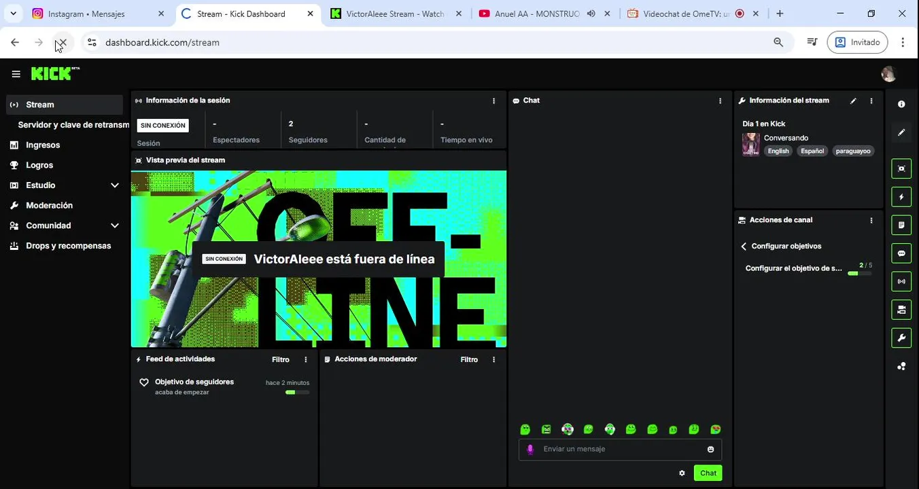This screenshot has height=489, width=919.
Task: Open the emote picker smiley in the message box
Action: coord(711,449)
